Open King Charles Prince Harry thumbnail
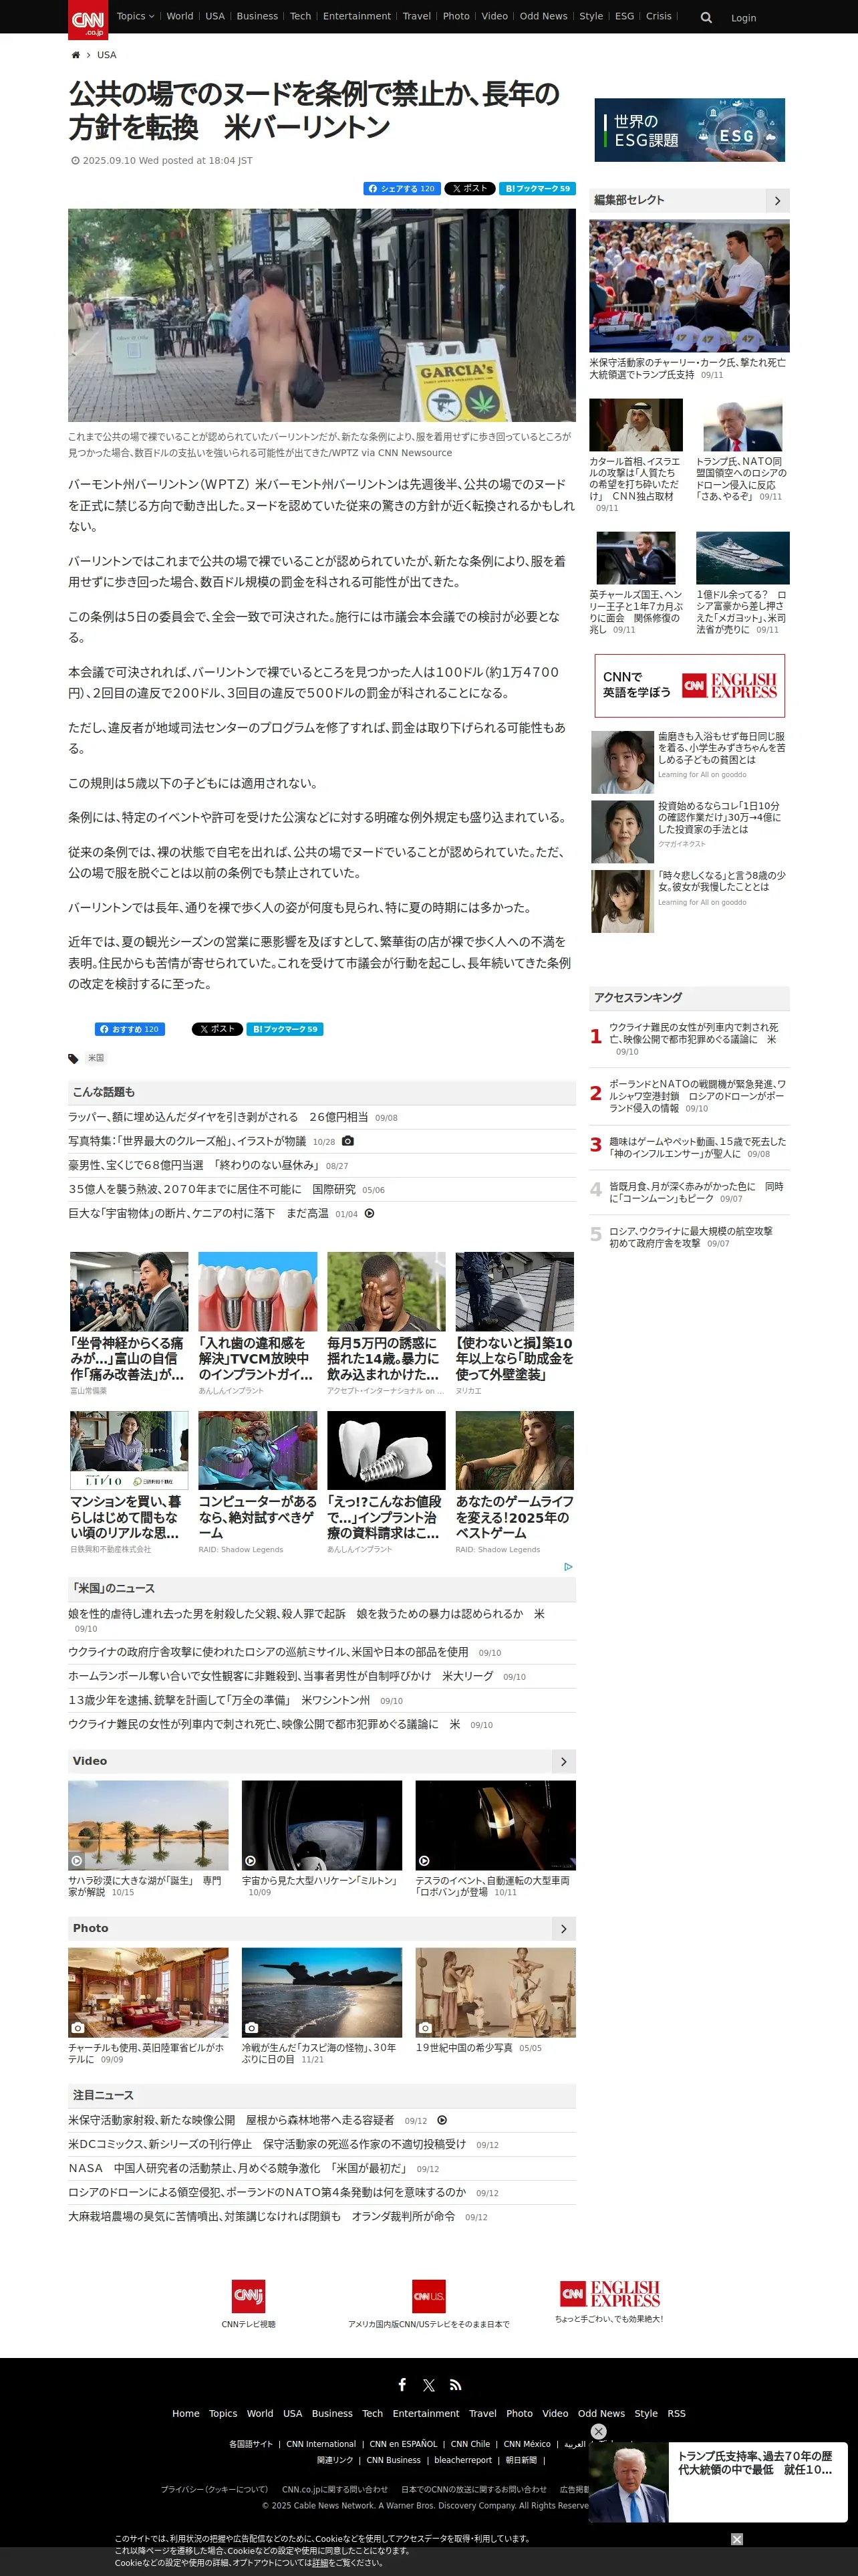 click(636, 558)
